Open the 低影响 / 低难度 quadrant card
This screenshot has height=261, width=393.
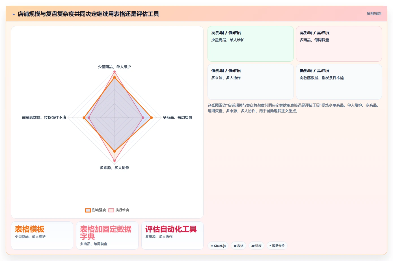click(x=251, y=82)
